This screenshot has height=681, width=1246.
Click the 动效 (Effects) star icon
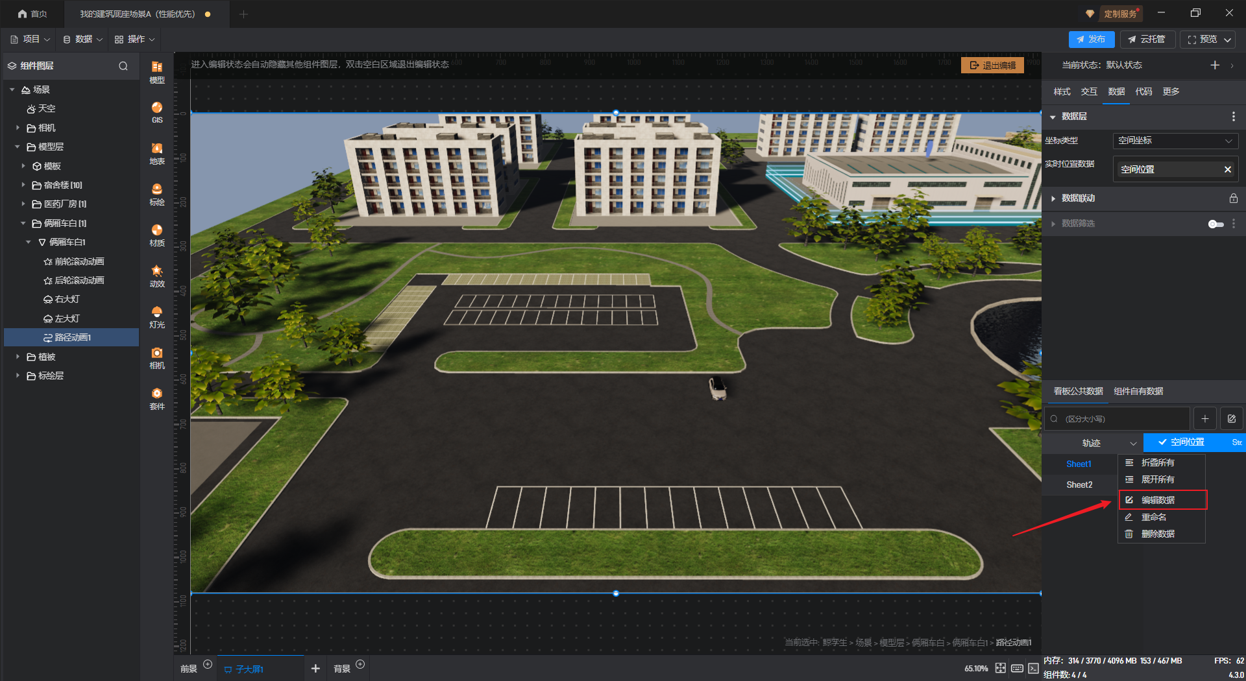(x=156, y=276)
